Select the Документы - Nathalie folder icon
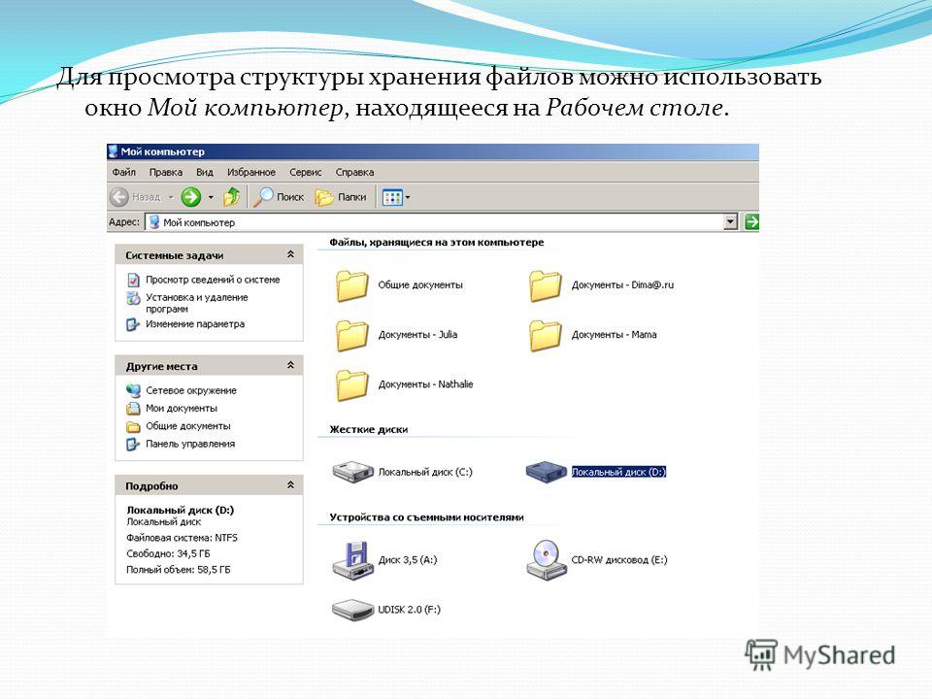 tap(351, 384)
